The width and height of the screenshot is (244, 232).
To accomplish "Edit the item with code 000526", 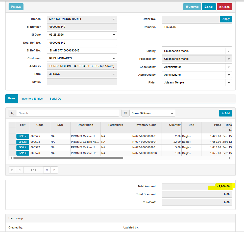I will [x=23, y=153].
